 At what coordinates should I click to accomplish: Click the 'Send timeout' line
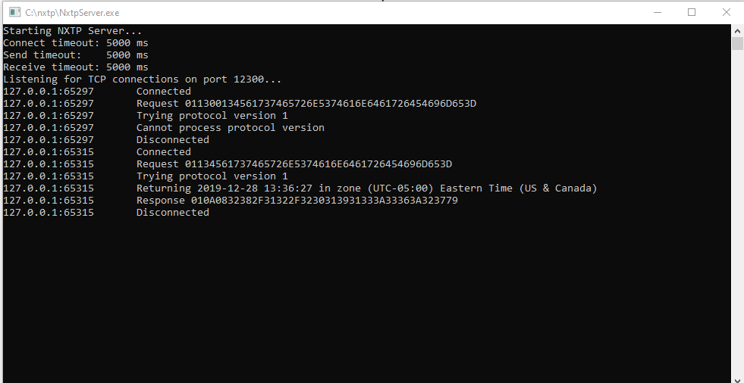pyautogui.click(x=76, y=55)
